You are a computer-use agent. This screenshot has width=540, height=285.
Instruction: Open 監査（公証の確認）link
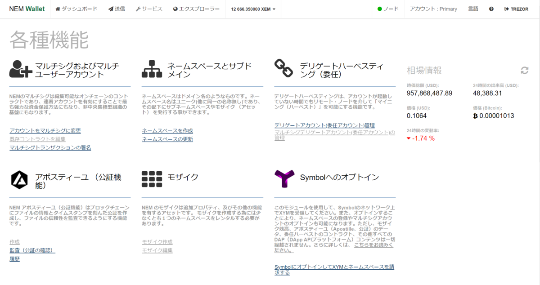(32, 250)
